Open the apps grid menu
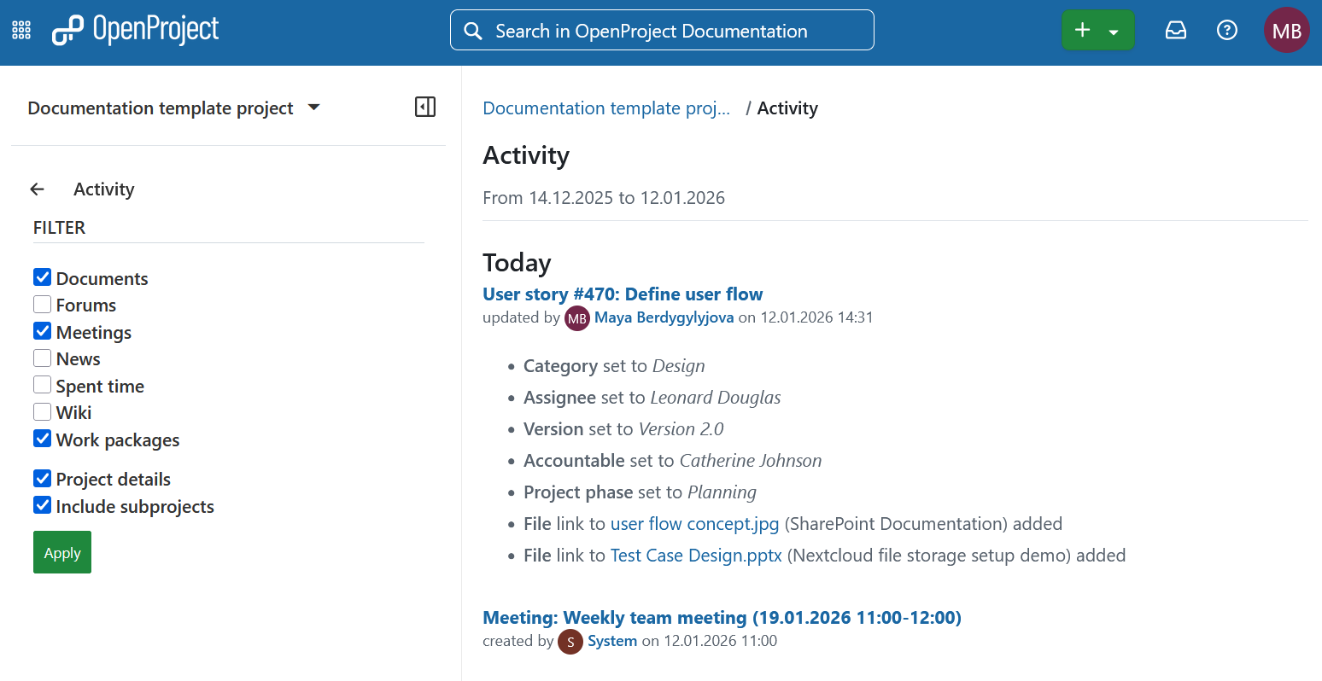1322x681 pixels. tap(20, 28)
